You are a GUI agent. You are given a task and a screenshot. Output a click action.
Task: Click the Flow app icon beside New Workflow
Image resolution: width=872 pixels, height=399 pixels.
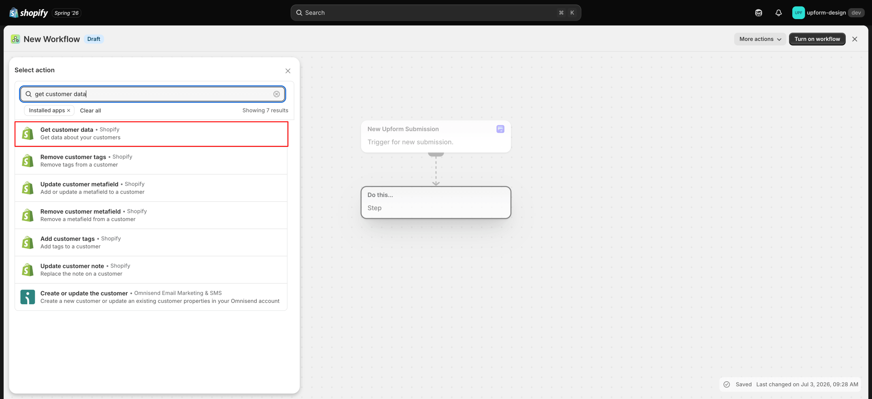15,39
